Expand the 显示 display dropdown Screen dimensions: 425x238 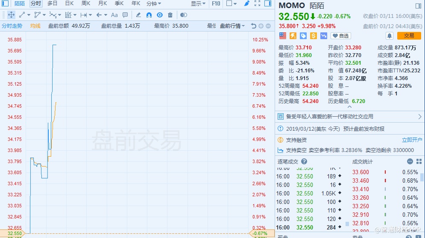coord(198,3)
